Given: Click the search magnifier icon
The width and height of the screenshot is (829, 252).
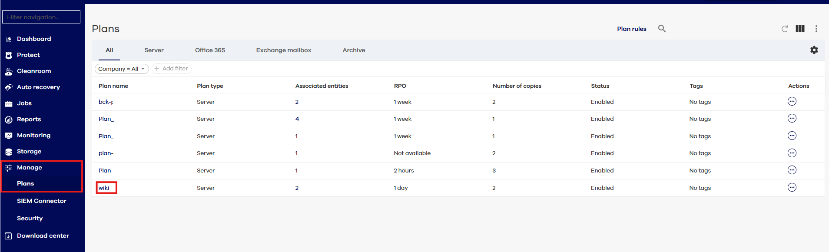Looking at the screenshot, I should 662,29.
